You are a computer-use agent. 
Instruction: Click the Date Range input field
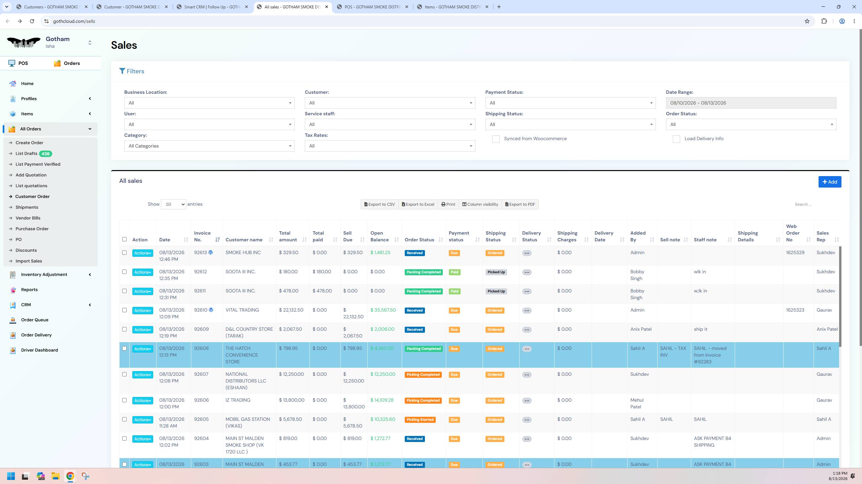click(x=751, y=103)
